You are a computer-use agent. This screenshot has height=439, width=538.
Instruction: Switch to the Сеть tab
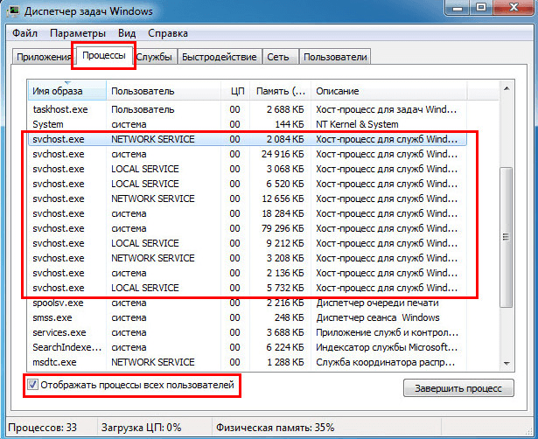(x=278, y=57)
